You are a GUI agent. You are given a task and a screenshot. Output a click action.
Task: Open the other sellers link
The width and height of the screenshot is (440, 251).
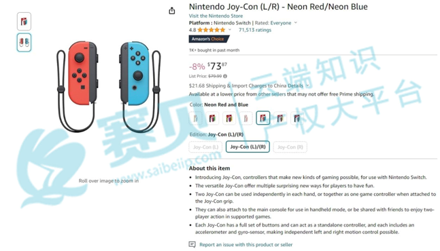coord(271,94)
